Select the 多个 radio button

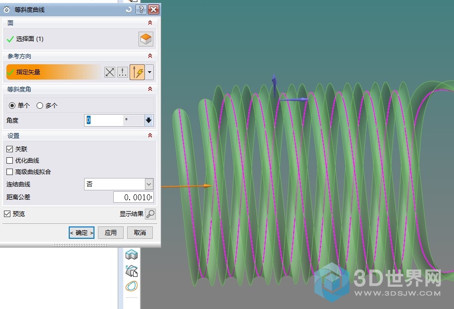pos(40,106)
